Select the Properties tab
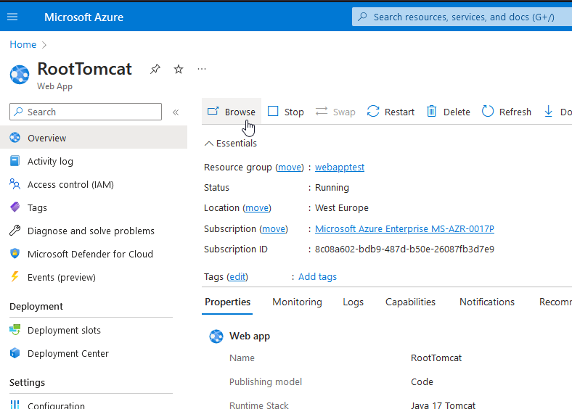 (227, 302)
